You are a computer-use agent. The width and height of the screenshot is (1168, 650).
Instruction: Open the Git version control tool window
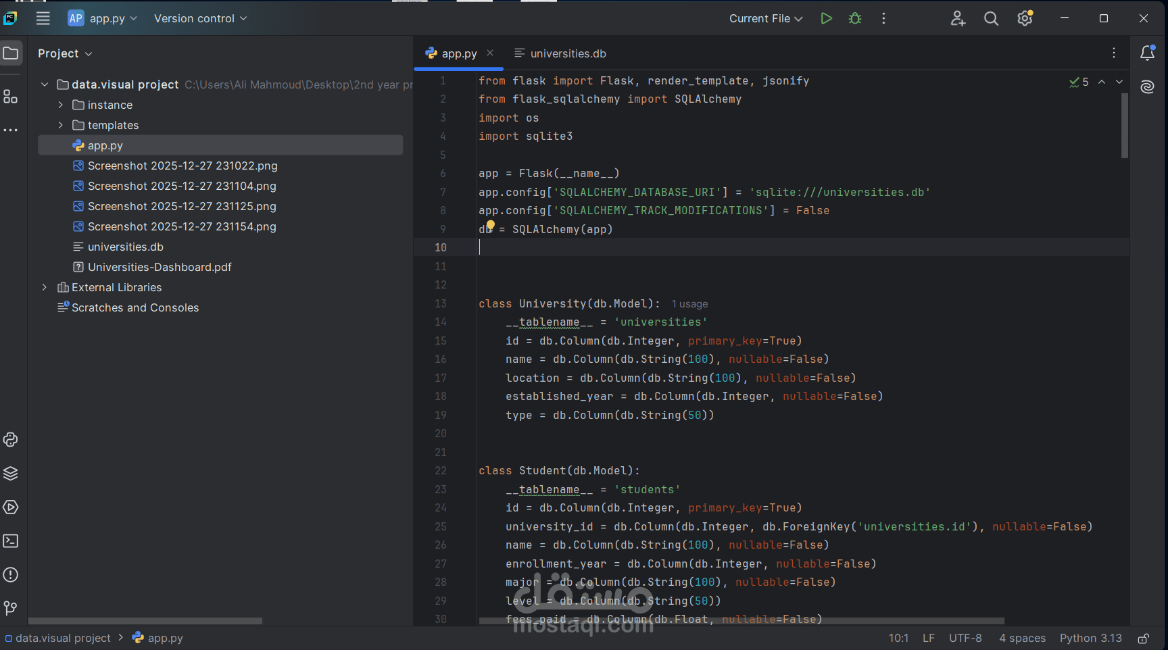(11, 609)
